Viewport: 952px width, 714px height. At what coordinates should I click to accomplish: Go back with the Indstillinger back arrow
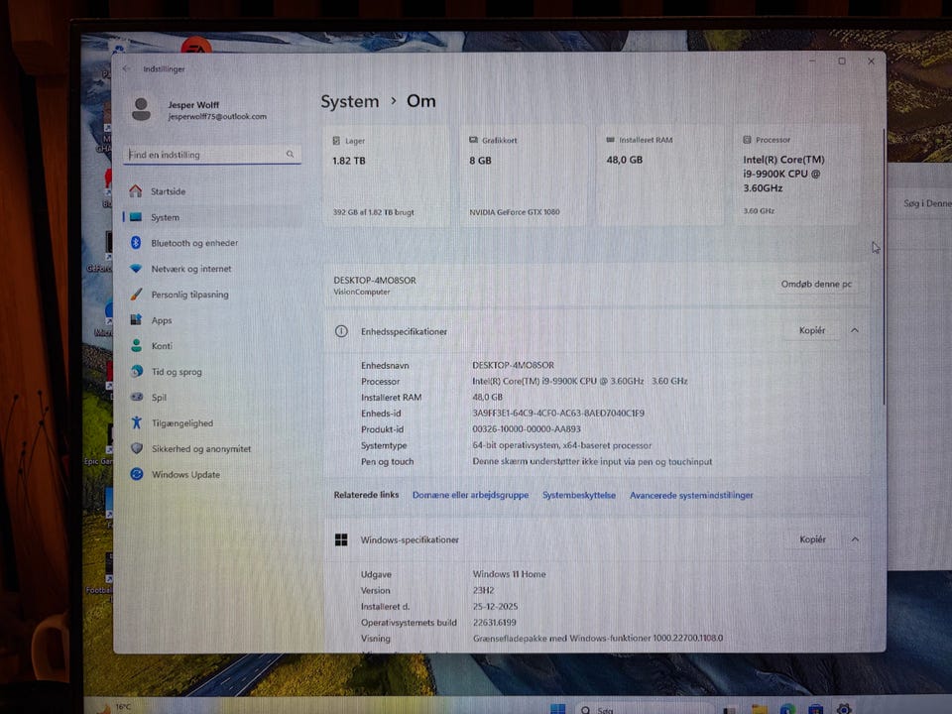[126, 68]
